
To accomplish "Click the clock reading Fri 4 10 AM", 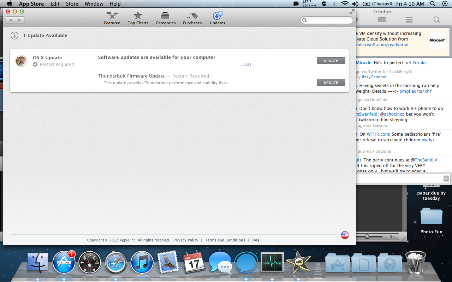I will click(410, 4).
